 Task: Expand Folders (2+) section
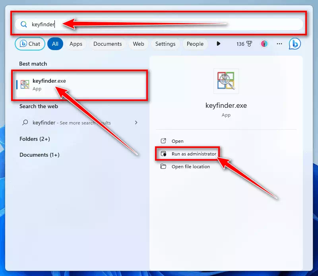(x=35, y=139)
